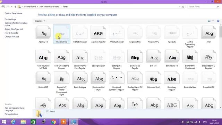
Task: Select the Bernard MT Condensed icon
Action: pyautogui.click(x=190, y=56)
